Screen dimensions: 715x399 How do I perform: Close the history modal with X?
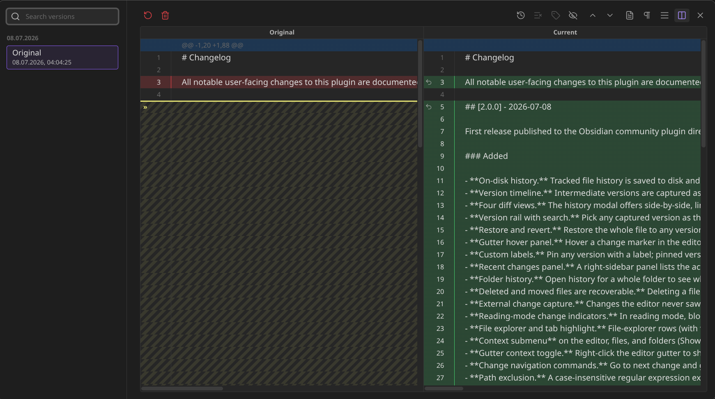[x=700, y=16]
